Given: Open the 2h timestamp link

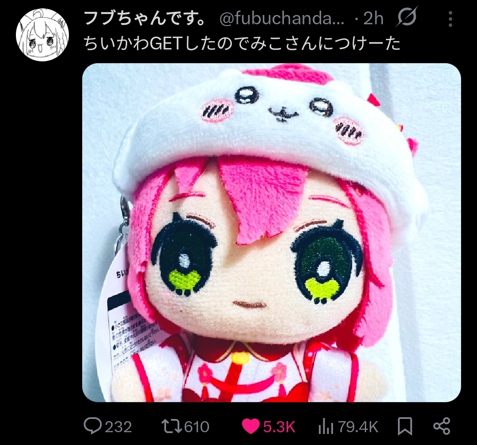Looking at the screenshot, I should (373, 19).
